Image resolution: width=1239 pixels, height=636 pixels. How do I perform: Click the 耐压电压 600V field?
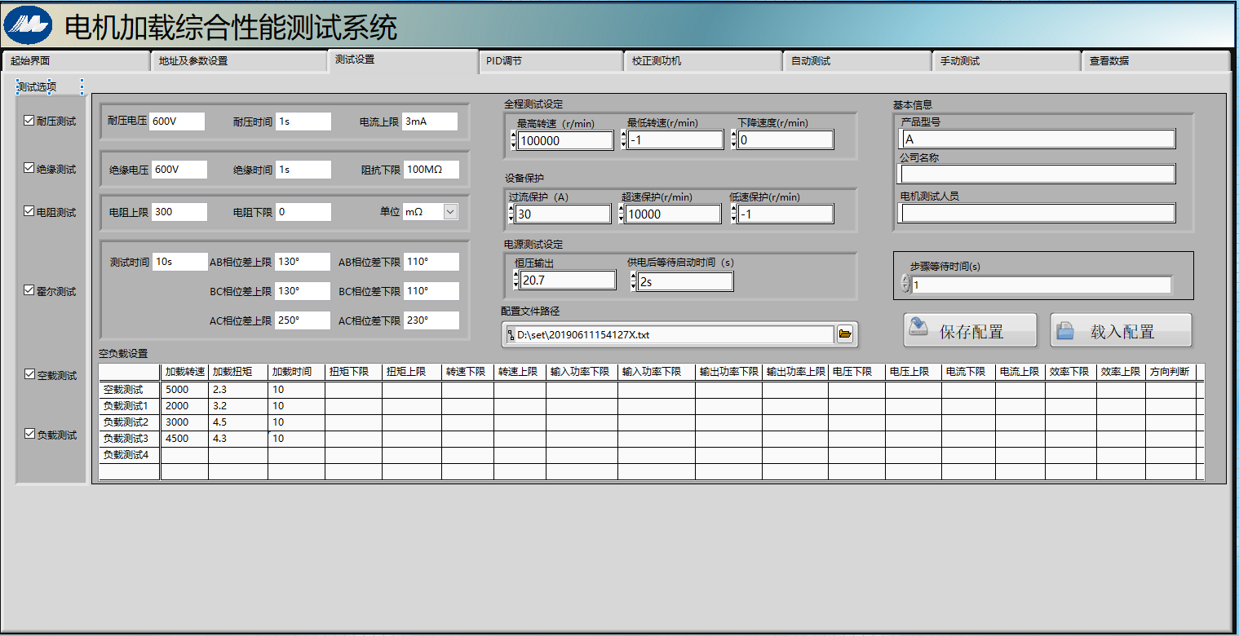pyautogui.click(x=178, y=121)
